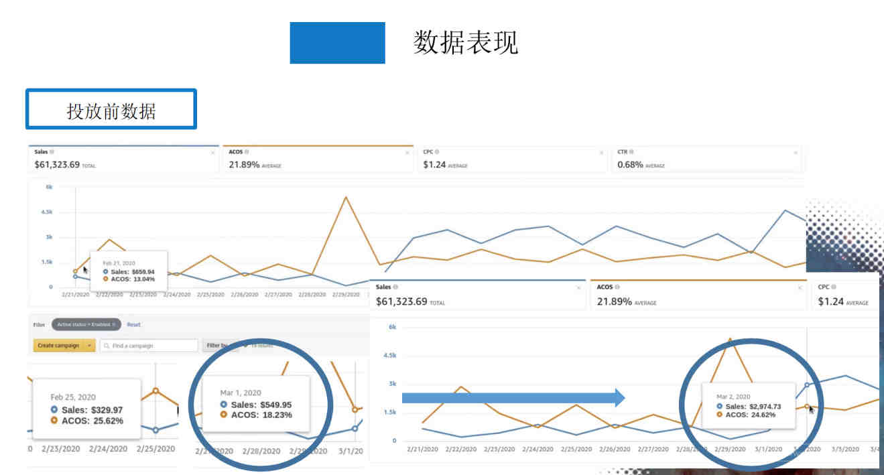
Task: Close the ACOS card in lower-right dashboard
Action: 800,287
